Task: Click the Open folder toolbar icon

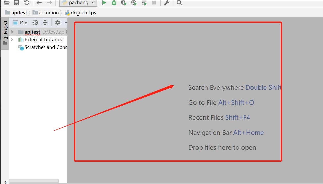Action: coord(7,3)
